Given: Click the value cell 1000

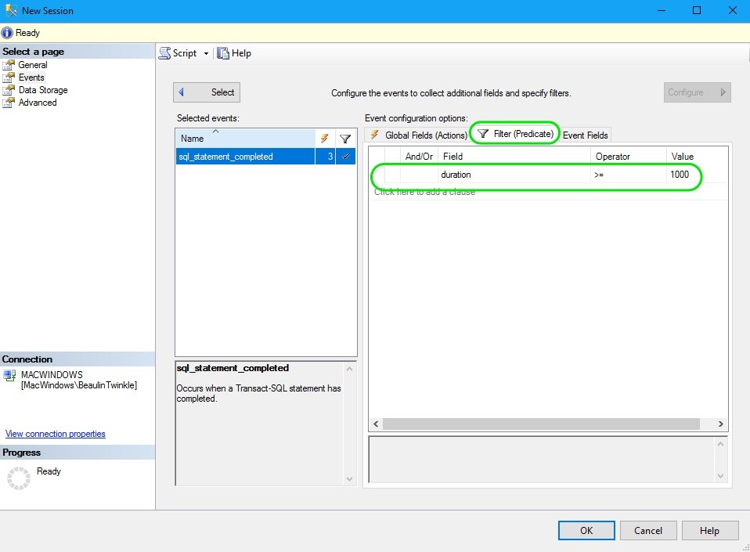Looking at the screenshot, I should tap(697, 175).
